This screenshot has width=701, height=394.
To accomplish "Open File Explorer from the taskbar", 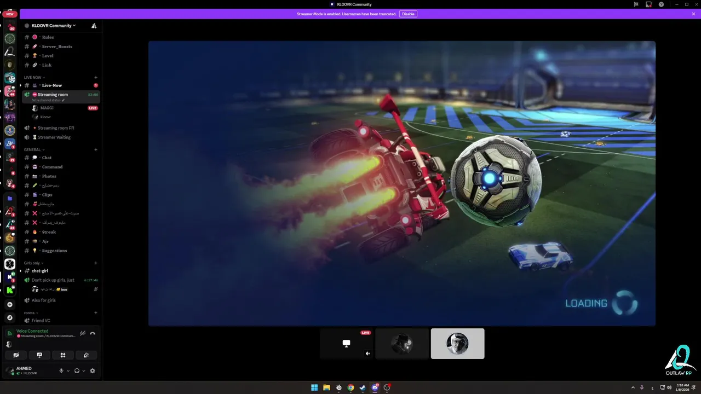I will coord(326,387).
